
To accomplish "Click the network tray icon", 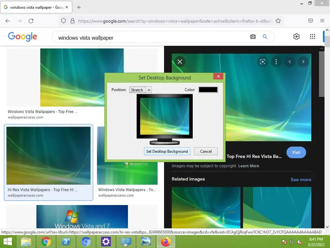I will coord(292,242).
